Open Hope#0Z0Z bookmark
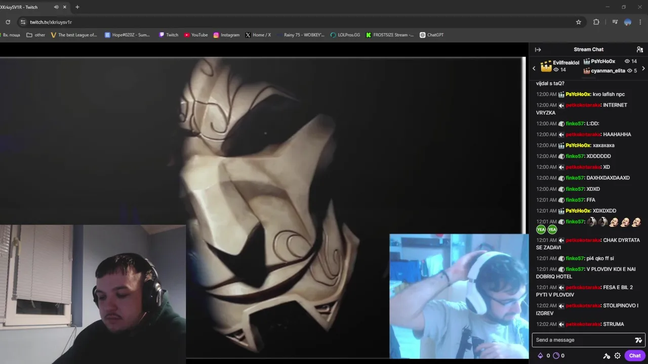The image size is (648, 364). point(128,35)
